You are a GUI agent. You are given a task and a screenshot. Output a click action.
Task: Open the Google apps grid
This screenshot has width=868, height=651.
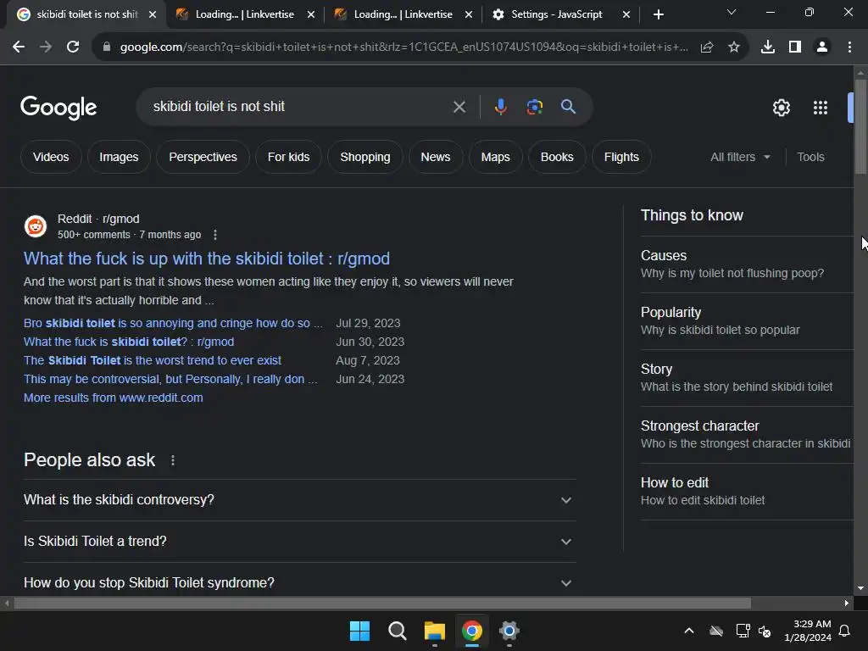[x=821, y=108]
